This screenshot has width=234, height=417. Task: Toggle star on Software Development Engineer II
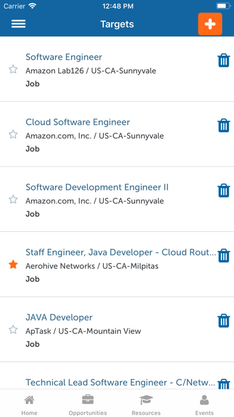[13, 200]
